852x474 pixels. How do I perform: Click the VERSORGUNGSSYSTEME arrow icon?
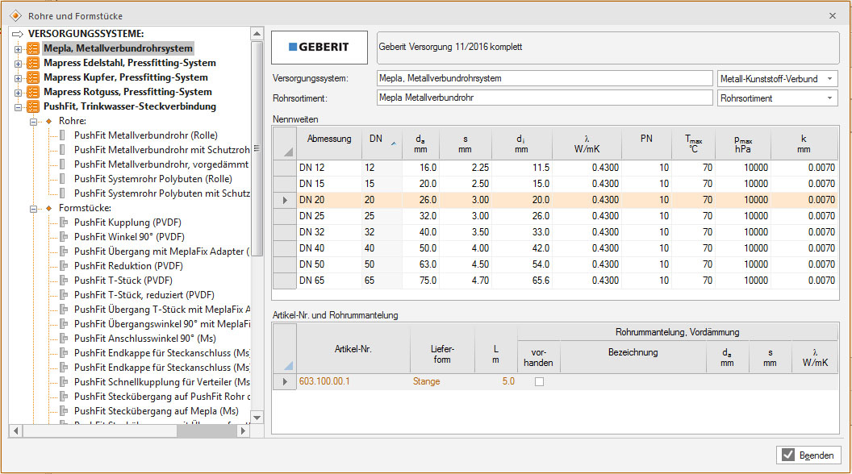[18, 34]
